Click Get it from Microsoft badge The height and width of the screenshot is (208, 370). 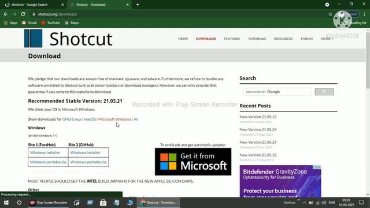click(193, 162)
